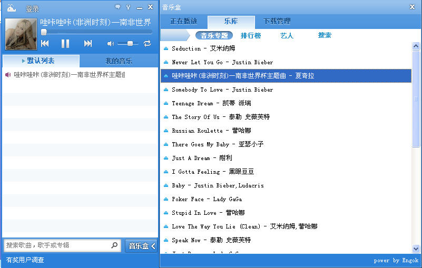This screenshot has height=268, width=422.
Task: Switch to the 我的音乐 tab
Action: click(x=119, y=61)
